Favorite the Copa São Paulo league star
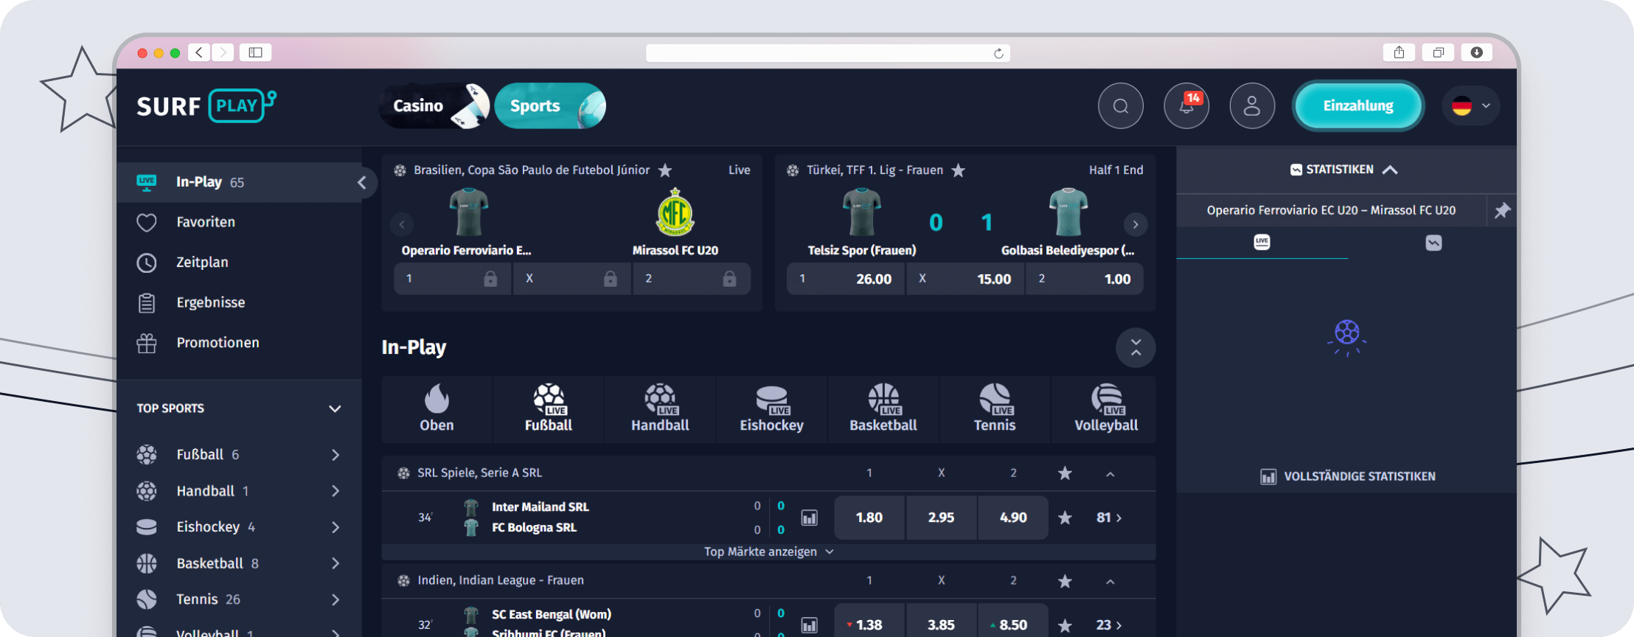Screen dimensions: 1634x637 [x=665, y=170]
